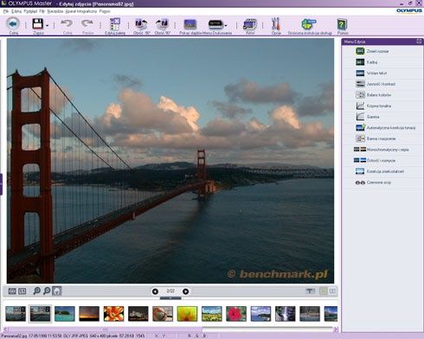Open the Filtr menu

(42, 11)
